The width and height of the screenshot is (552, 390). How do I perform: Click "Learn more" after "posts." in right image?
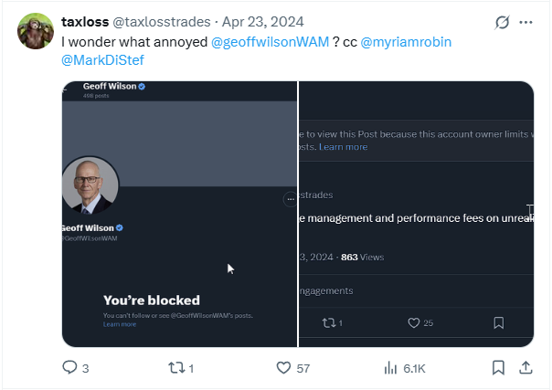[x=343, y=146]
